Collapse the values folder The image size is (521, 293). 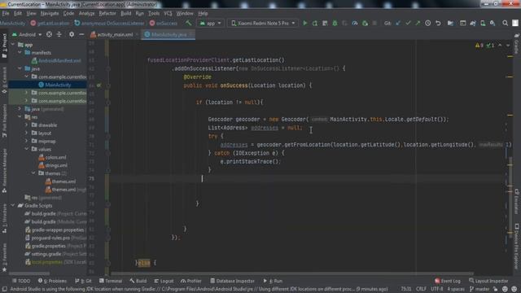pos(26,149)
